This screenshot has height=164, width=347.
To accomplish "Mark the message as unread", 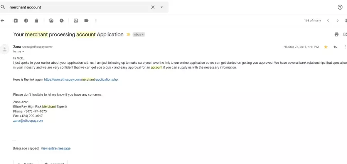I will [x=51, y=20].
